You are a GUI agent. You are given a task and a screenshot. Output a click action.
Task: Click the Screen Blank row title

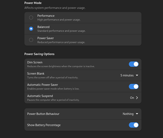click(36, 73)
